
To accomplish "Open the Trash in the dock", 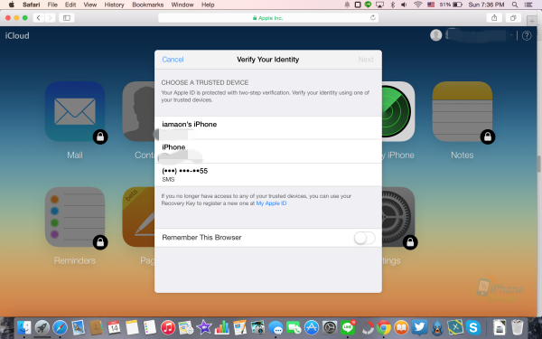I will click(518, 327).
